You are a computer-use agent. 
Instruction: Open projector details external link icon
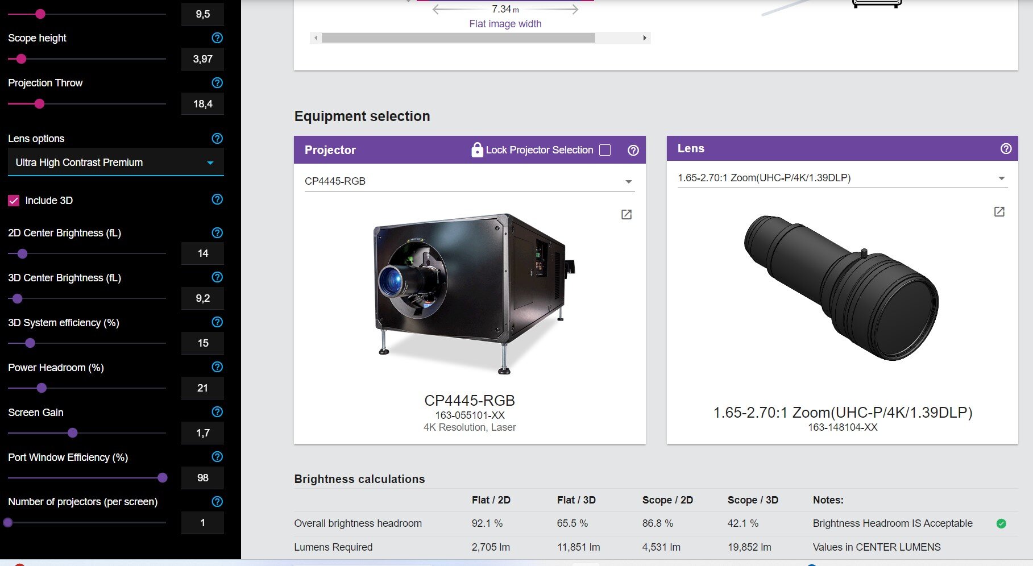tap(626, 215)
